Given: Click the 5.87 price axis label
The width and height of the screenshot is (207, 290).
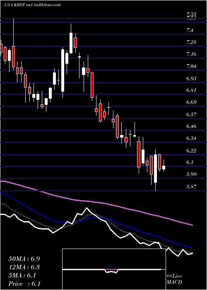Looking at the screenshot, I should [191, 186].
